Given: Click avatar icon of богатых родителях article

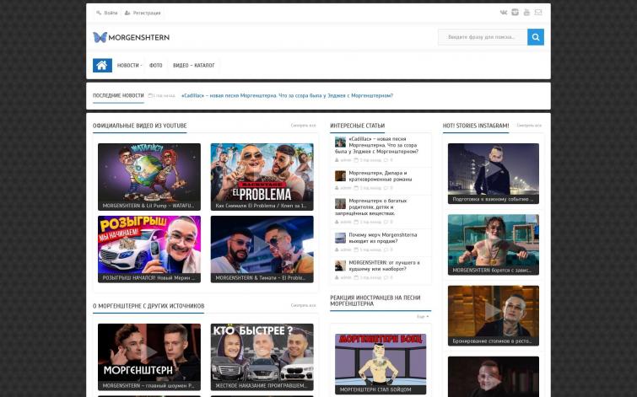Looking at the screenshot, I should (340, 203).
